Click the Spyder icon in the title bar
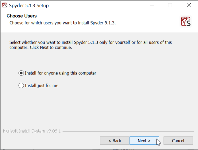Screen dimensions: 198x150 tap(4, 5)
